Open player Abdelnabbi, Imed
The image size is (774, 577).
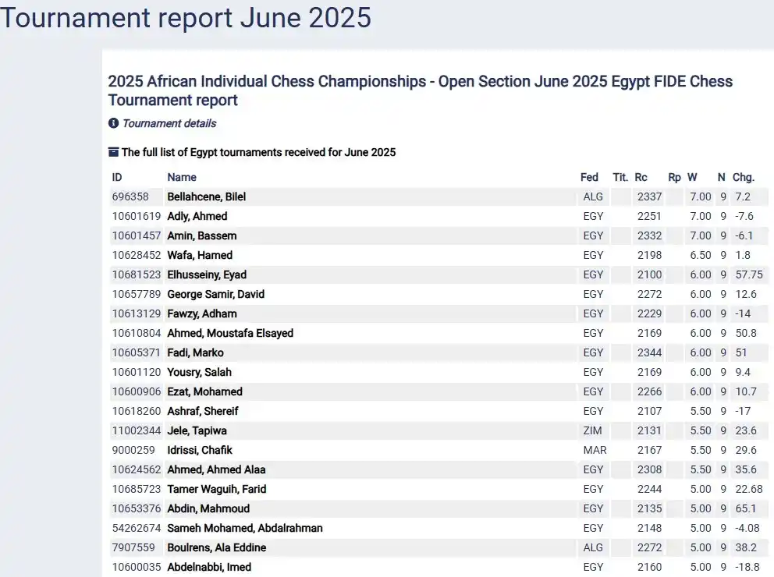tap(209, 567)
